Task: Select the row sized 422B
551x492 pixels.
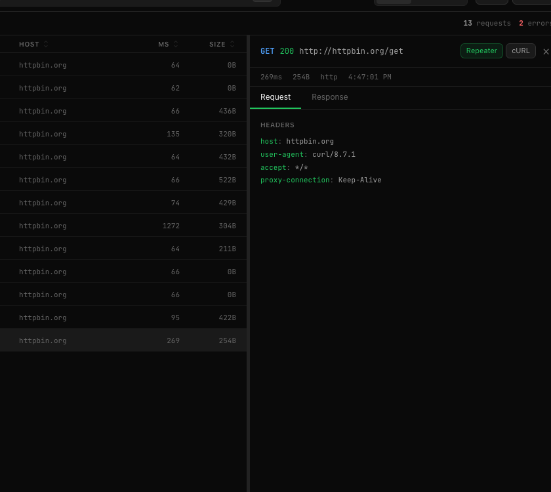Action: coord(123,318)
